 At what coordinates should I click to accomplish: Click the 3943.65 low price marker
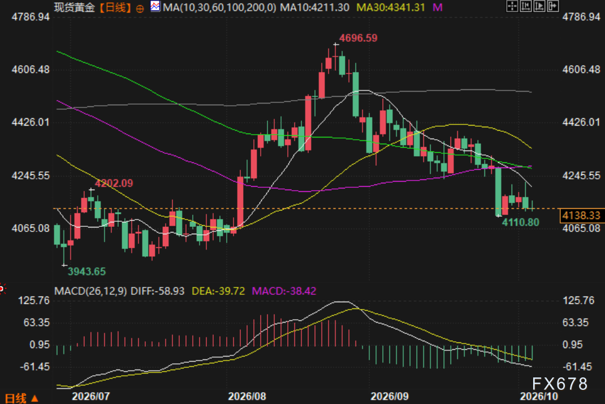(x=87, y=272)
